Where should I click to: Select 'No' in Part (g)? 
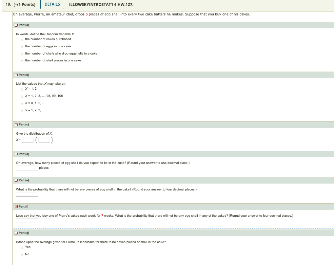tap(22, 254)
